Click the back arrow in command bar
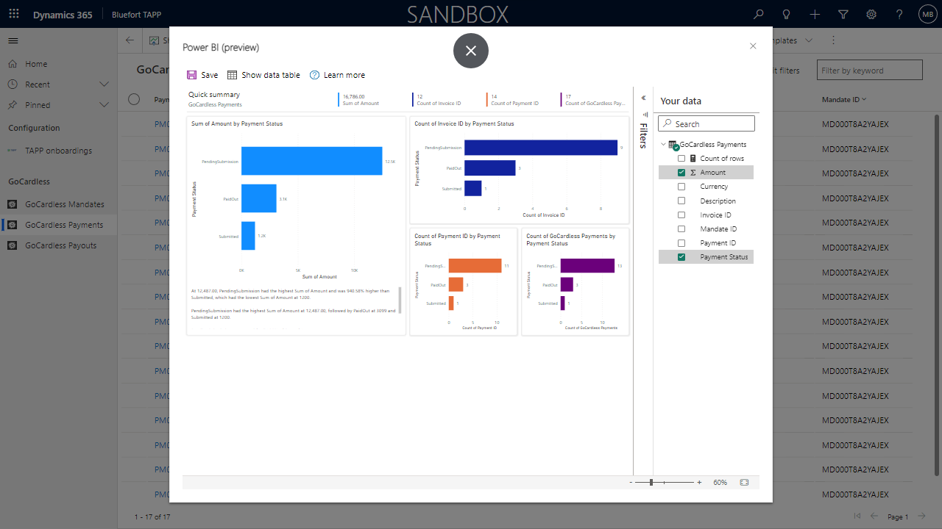The width and height of the screenshot is (942, 529). [x=130, y=40]
